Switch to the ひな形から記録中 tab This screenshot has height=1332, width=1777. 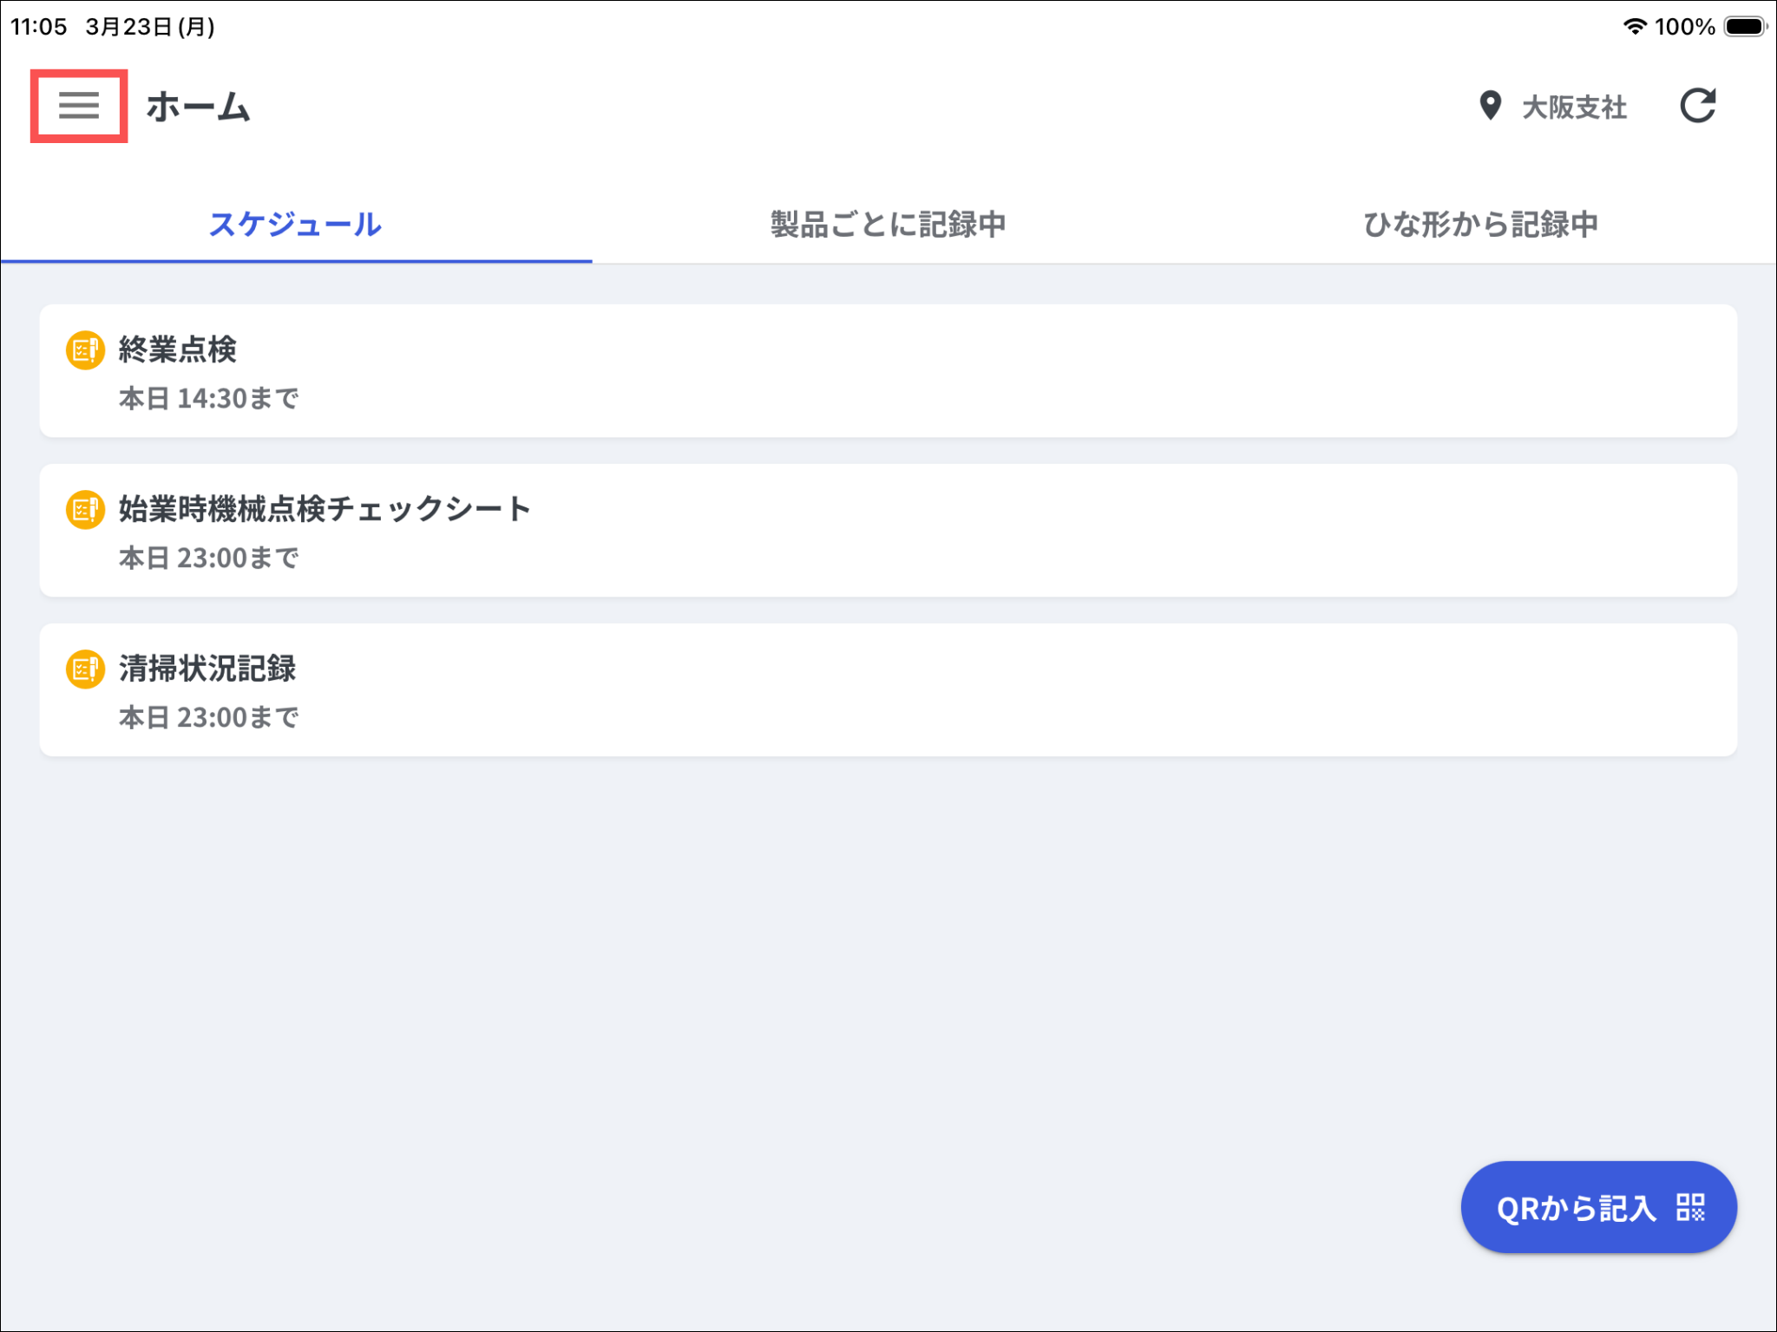[x=1480, y=225]
